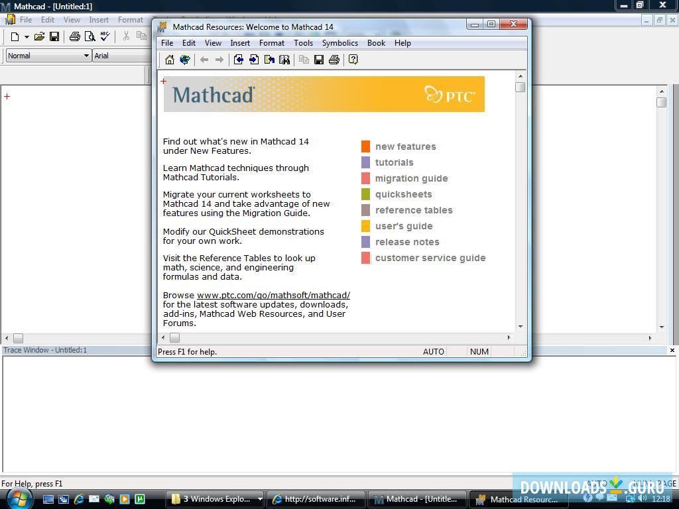Click Print icon in main Mathcad toolbar
The width and height of the screenshot is (679, 509).
(74, 36)
